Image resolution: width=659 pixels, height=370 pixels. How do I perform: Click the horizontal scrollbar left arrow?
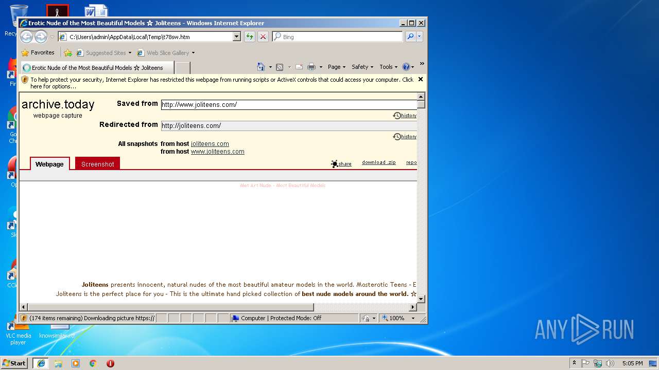coord(23,307)
